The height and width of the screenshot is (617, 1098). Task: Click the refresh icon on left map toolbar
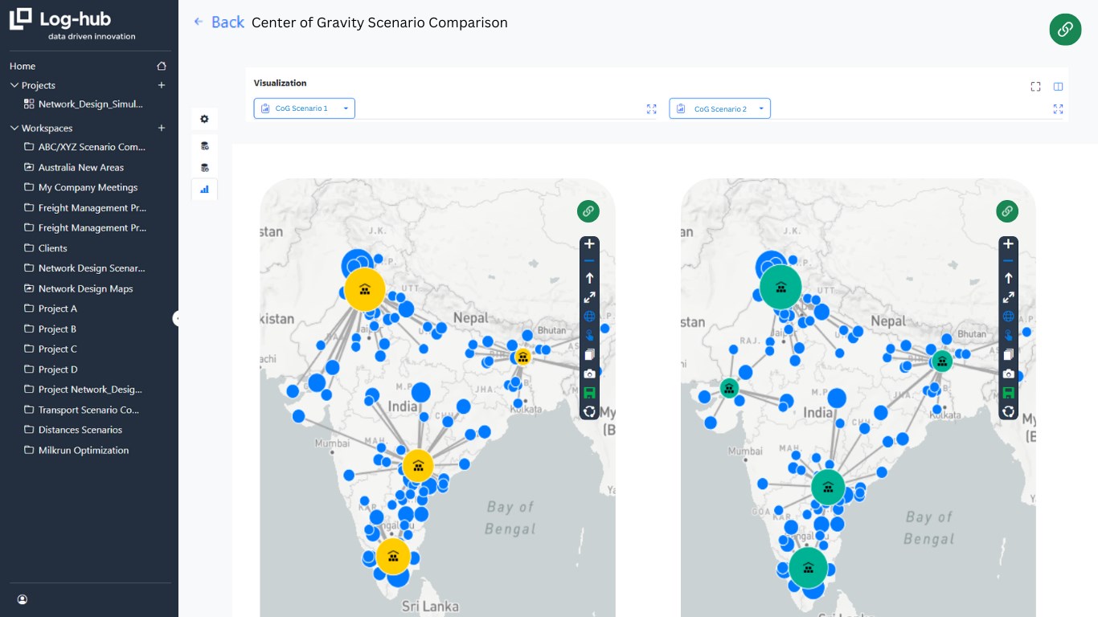[589, 411]
